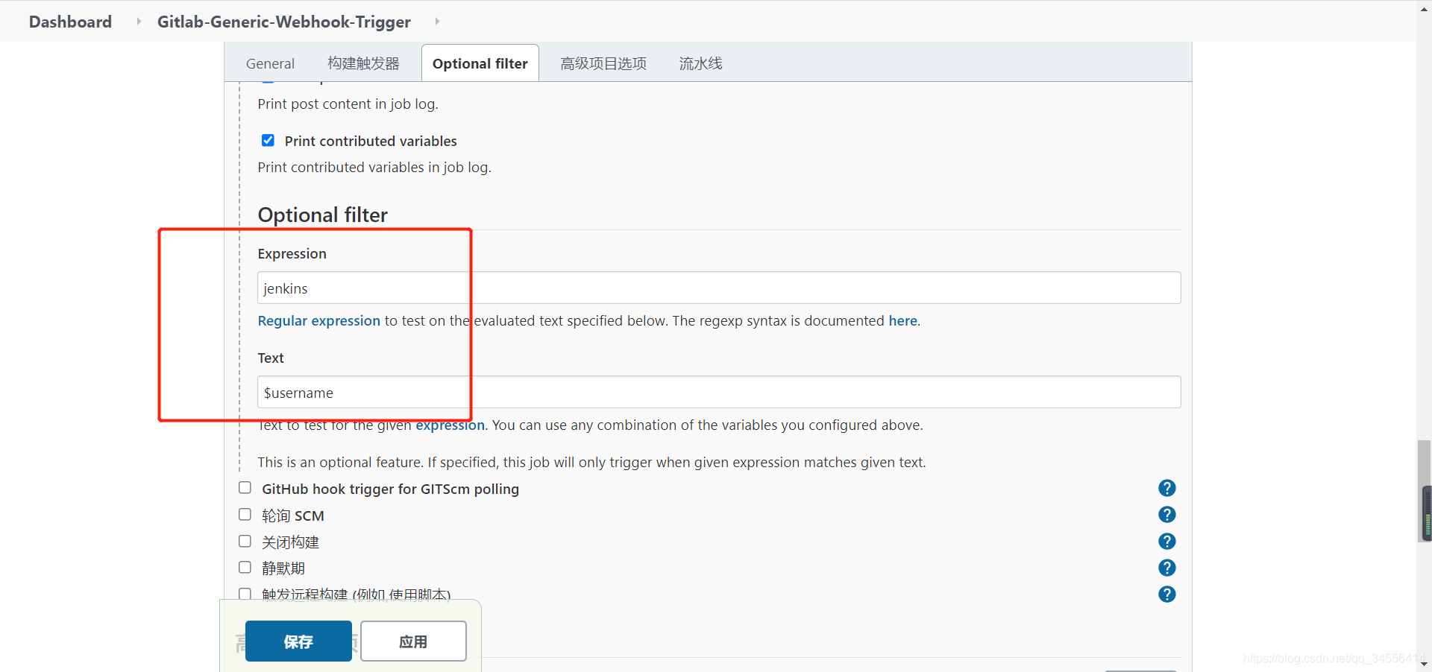The image size is (1432, 672).
Task: Uncheck Print contributed variables checkbox
Action: [x=268, y=140]
